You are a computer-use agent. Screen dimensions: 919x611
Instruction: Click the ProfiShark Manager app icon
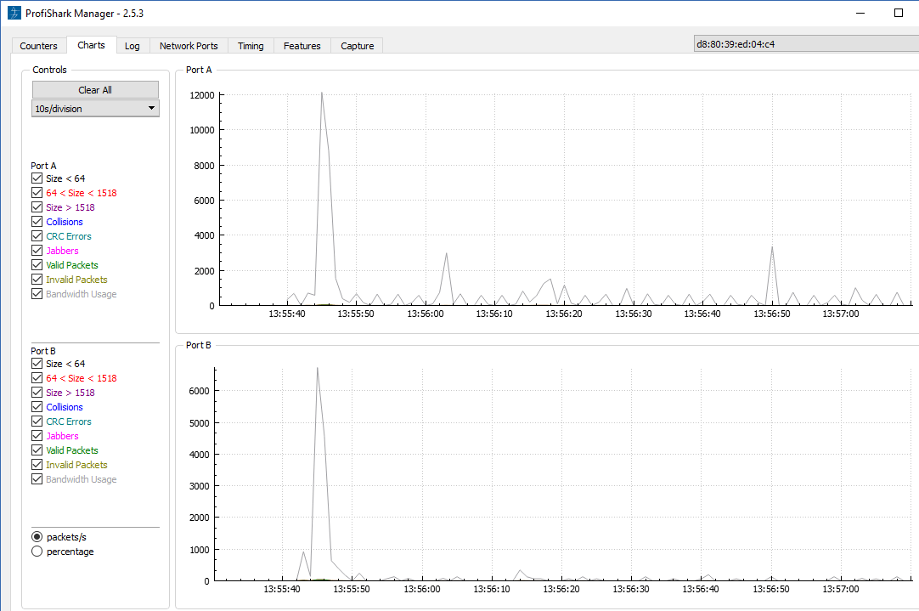[14, 13]
